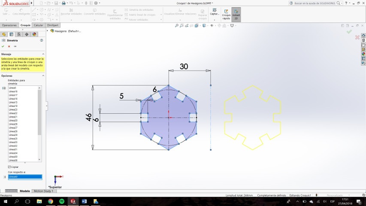Click the 46 dimension value
The image size is (366, 206).
pos(89,117)
